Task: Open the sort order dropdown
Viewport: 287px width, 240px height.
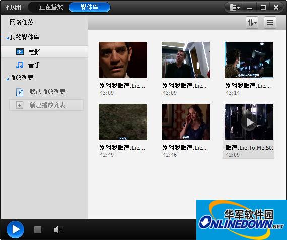Action: (252, 23)
